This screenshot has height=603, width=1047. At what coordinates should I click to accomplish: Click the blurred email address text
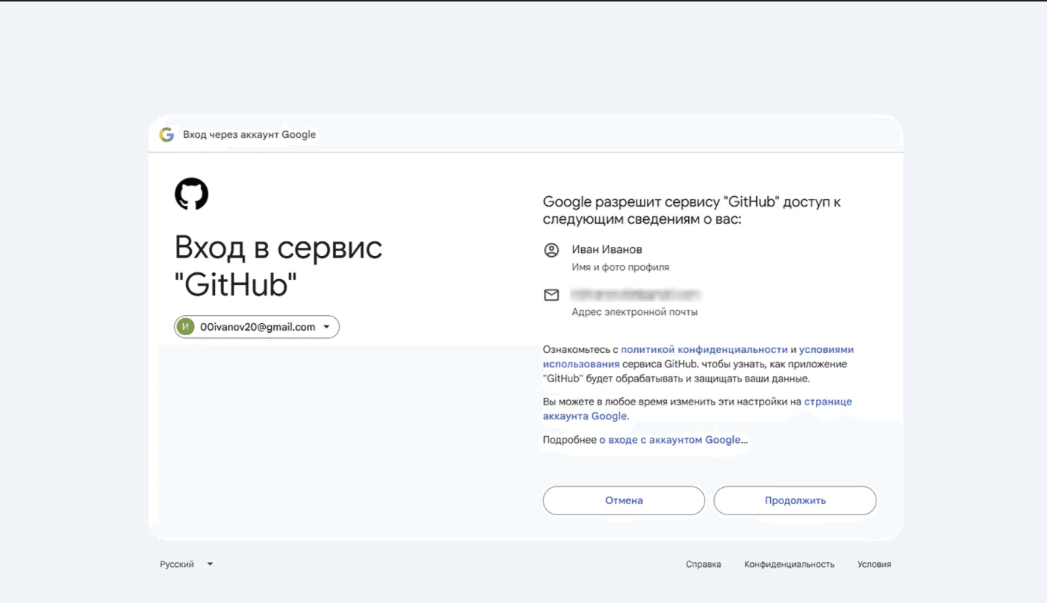coord(636,294)
